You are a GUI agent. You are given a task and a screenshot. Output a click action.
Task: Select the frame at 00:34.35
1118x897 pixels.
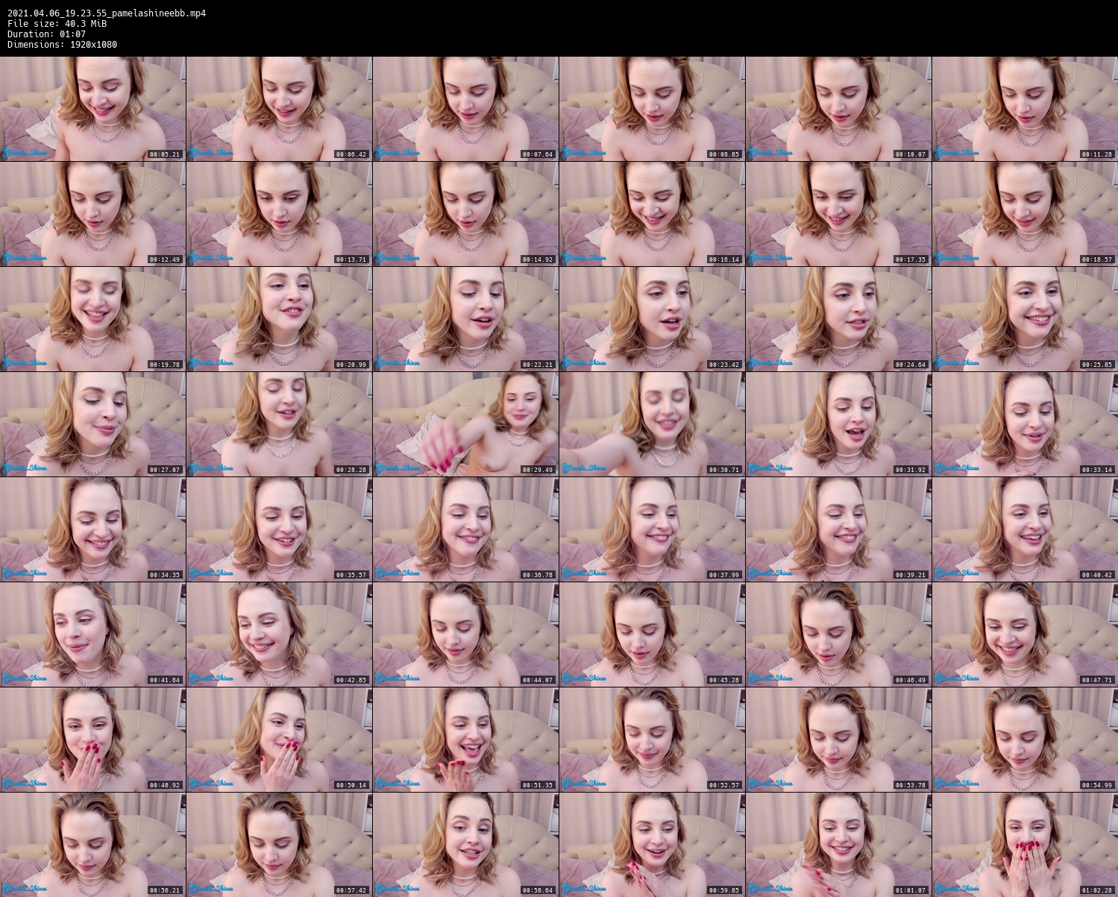point(92,529)
